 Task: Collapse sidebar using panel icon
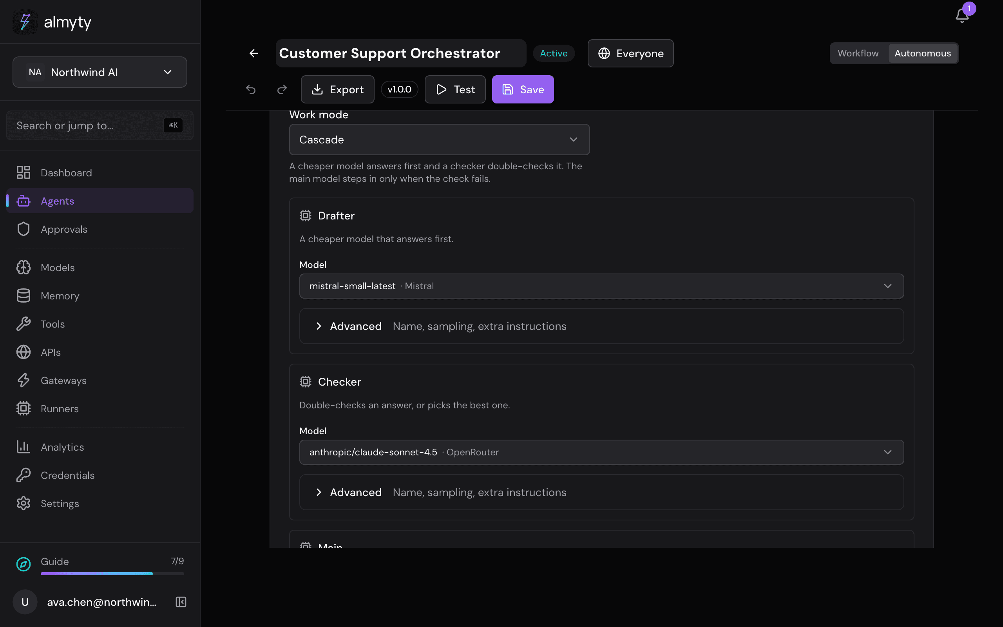point(181,602)
